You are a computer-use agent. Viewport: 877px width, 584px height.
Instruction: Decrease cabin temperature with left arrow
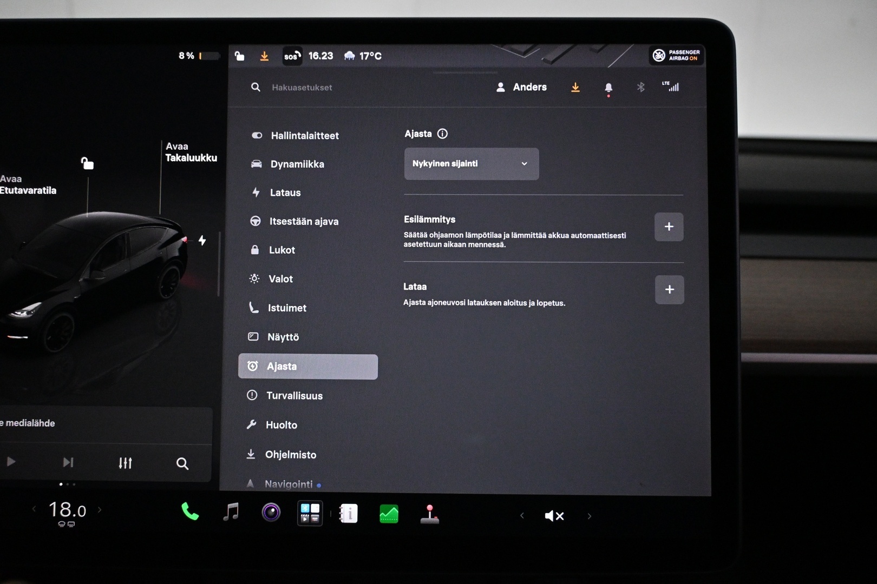tap(34, 509)
